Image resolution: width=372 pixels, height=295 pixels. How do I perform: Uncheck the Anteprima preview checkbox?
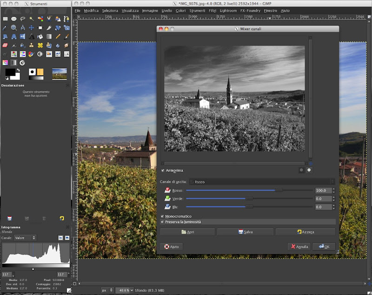pos(163,170)
